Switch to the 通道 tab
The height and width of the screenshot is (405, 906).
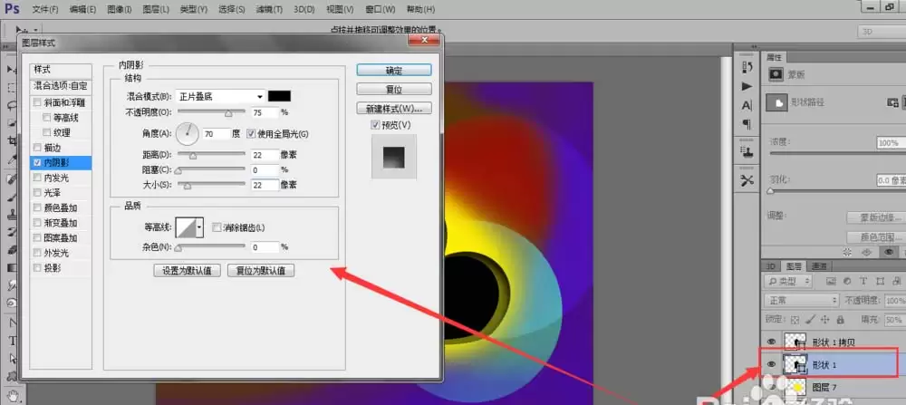pyautogui.click(x=819, y=265)
